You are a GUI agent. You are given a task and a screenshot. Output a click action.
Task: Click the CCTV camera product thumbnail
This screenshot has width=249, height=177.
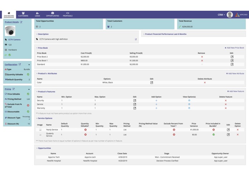(x=10, y=31)
